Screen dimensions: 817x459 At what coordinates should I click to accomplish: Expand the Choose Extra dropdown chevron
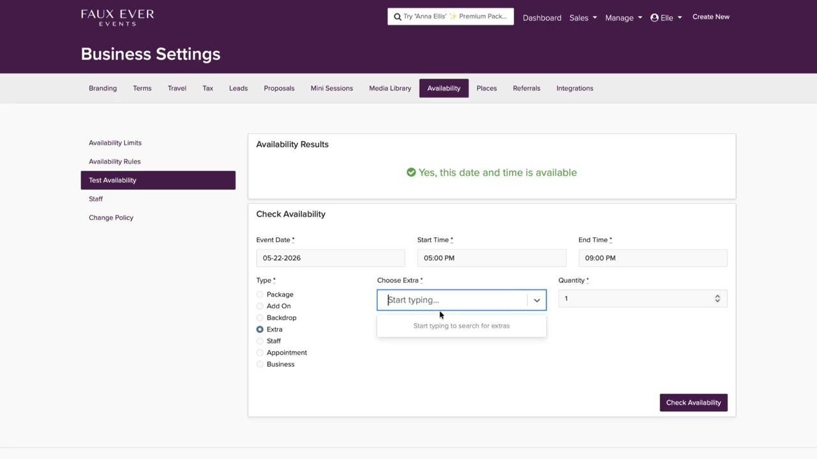[537, 300]
